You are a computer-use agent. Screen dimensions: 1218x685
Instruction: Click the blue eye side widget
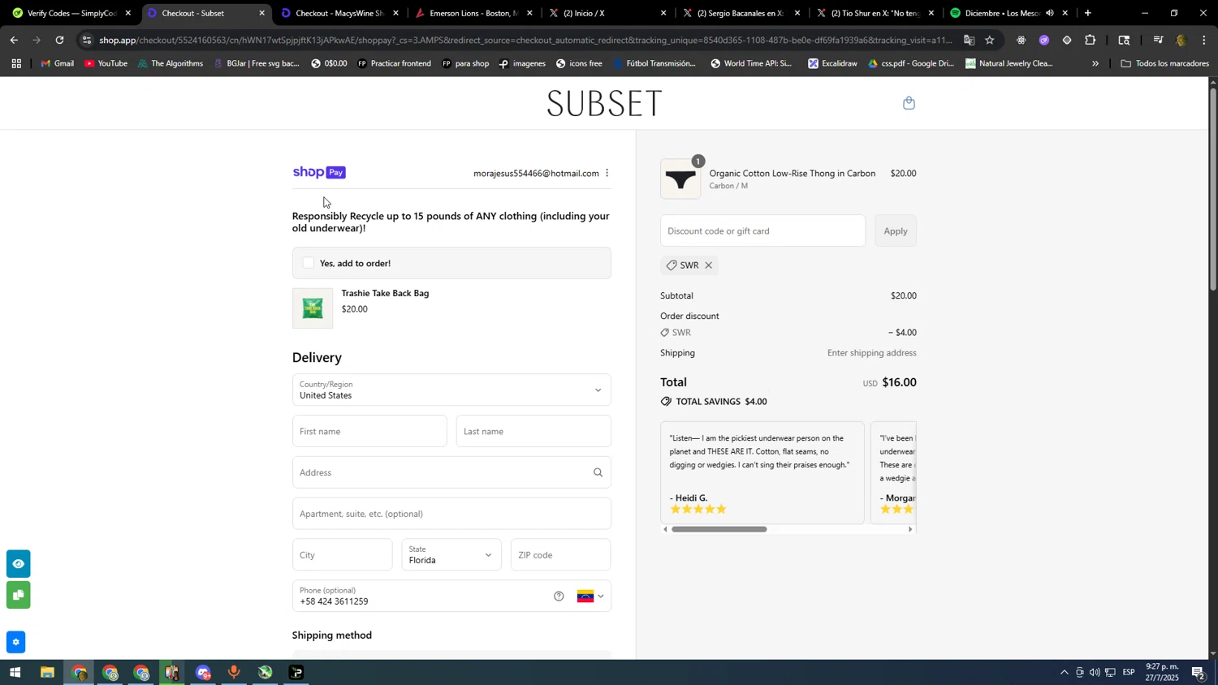coord(18,564)
